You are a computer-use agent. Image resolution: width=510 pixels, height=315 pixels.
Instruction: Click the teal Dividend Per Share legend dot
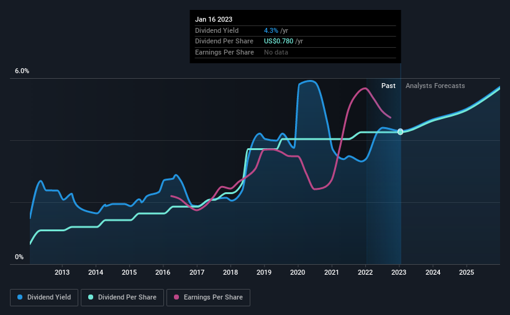(91, 297)
